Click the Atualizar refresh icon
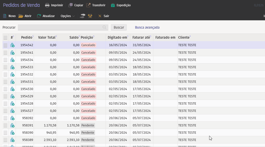The width and height of the screenshot is (265, 147). tap(39, 16)
